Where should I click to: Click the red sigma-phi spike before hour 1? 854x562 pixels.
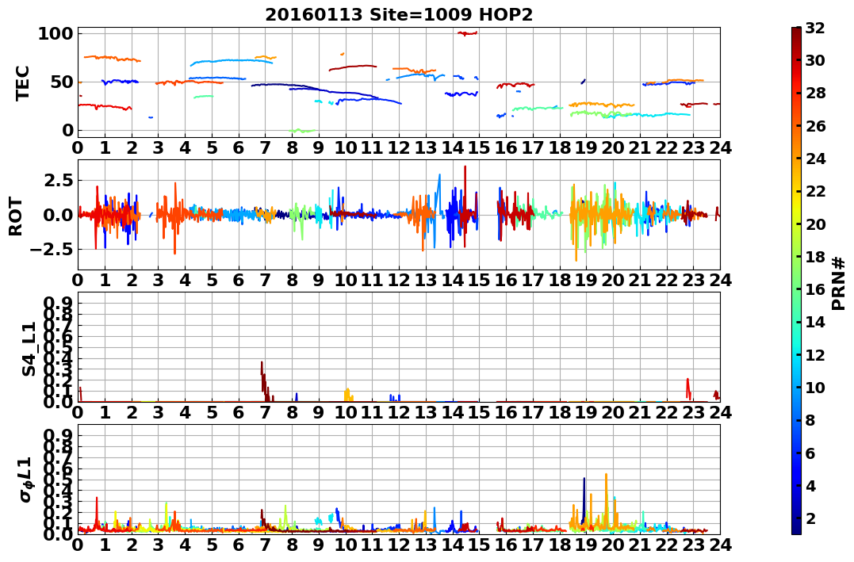click(97, 512)
